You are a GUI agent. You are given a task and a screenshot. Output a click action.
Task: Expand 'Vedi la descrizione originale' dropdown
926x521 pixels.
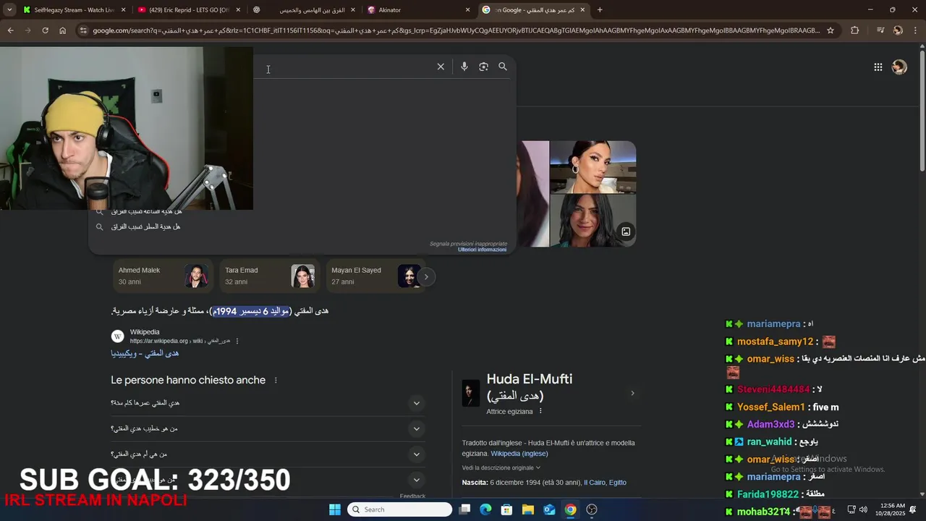coord(501,468)
